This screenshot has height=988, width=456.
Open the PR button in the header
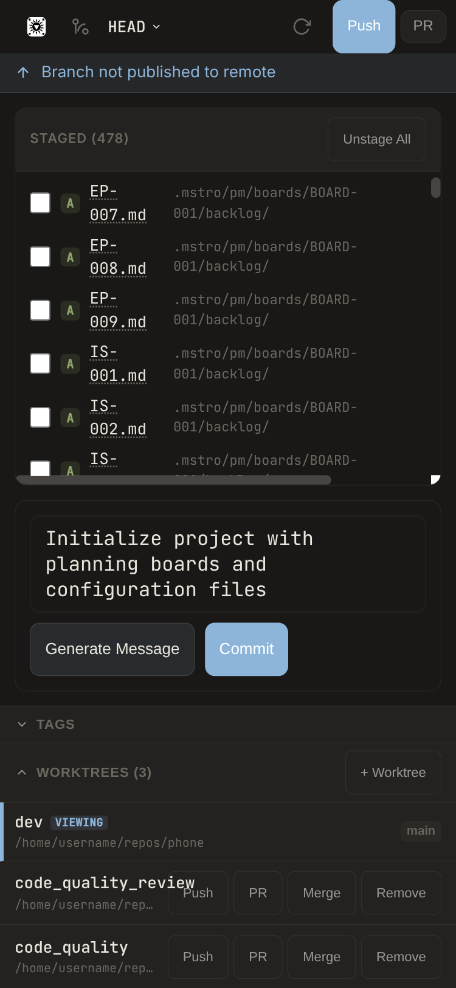click(423, 26)
